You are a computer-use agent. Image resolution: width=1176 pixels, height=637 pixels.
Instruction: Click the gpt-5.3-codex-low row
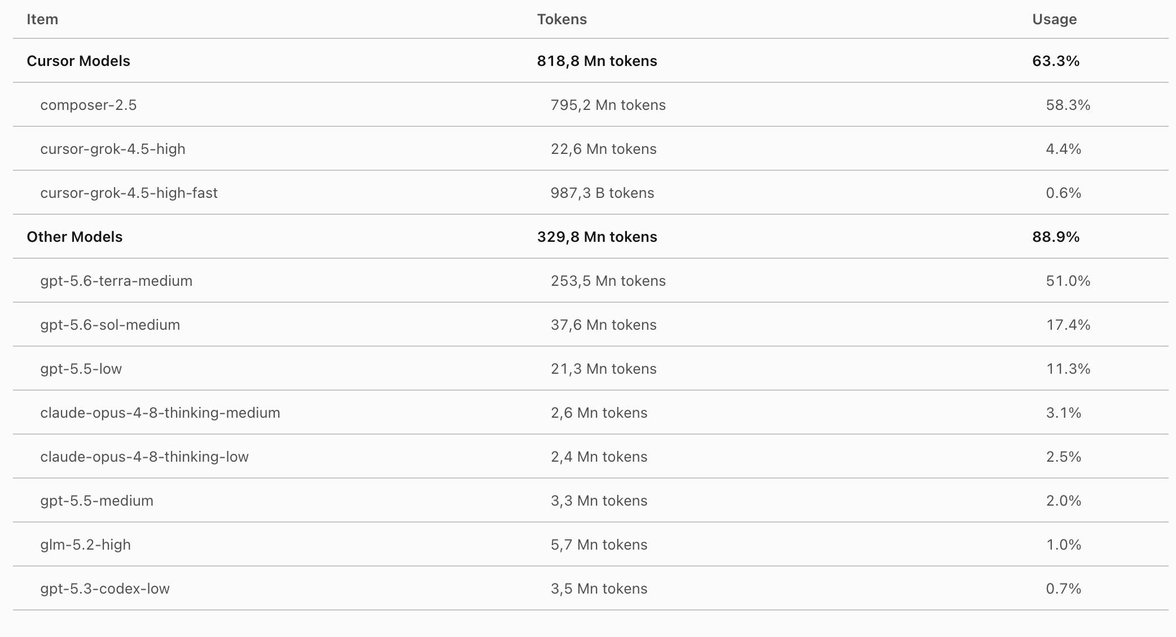click(590, 589)
